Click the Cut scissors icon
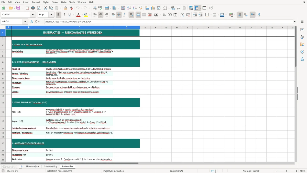 tap(46, 8)
